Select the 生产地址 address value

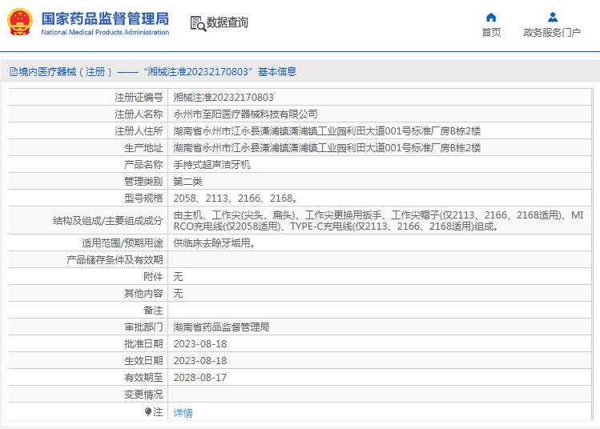pyautogui.click(x=327, y=148)
